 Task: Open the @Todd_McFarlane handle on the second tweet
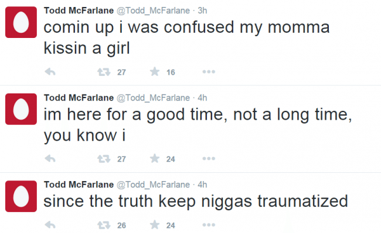coord(154,98)
